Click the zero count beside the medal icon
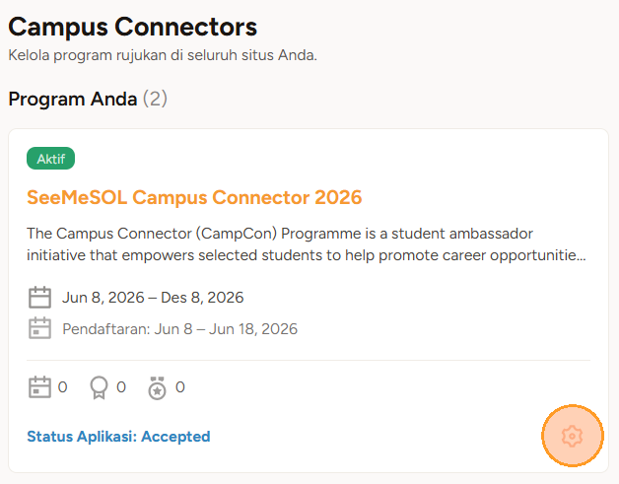This screenshot has width=619, height=484. 180,387
